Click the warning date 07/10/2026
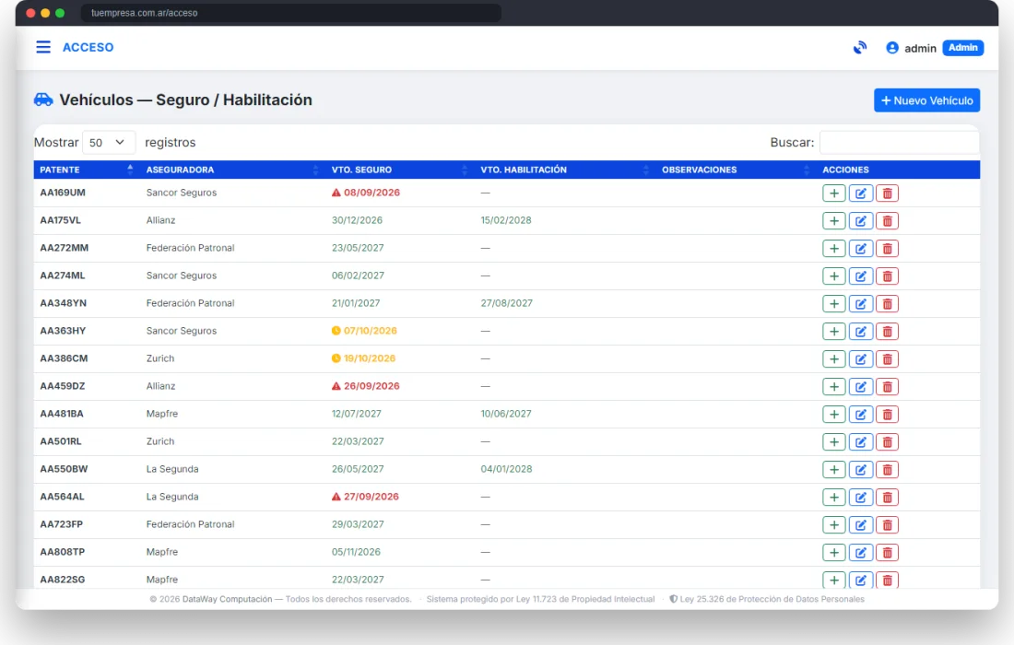Viewport: 1014px width, 645px height. (x=371, y=331)
